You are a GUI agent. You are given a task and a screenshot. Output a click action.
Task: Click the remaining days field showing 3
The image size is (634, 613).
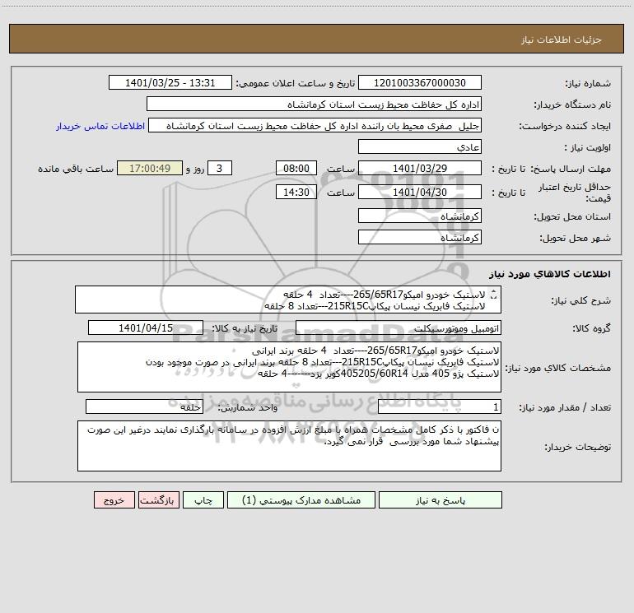click(220, 168)
